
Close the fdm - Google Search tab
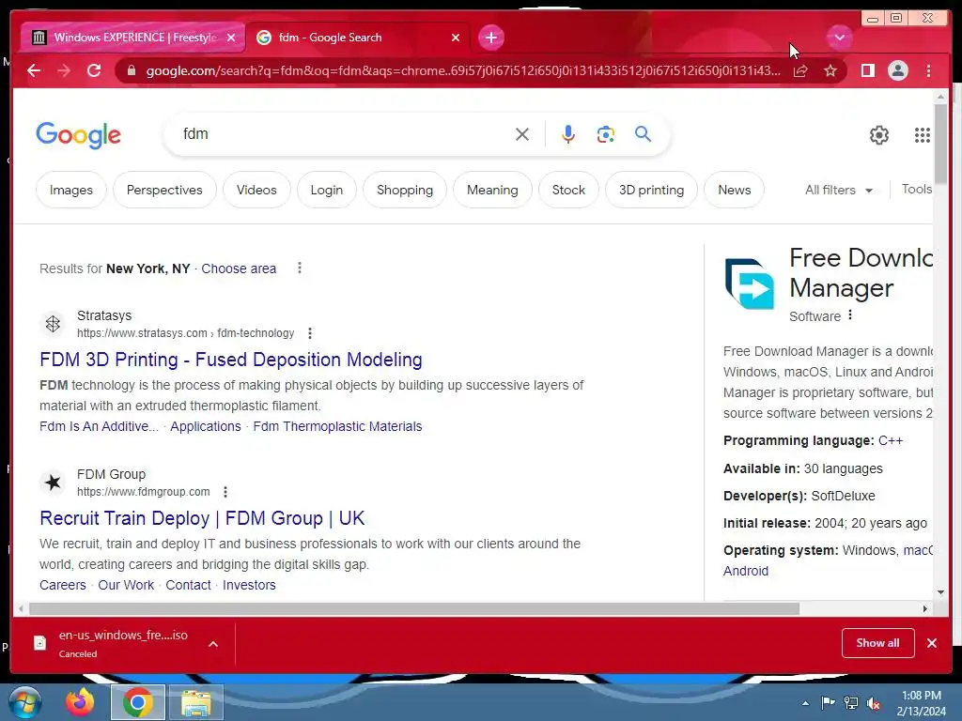456,38
